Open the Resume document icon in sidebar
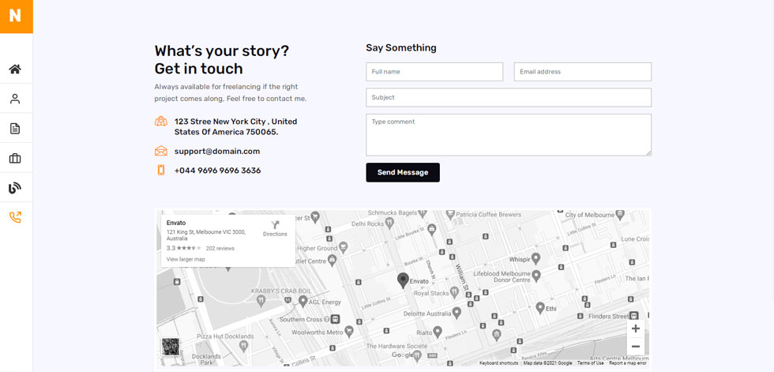This screenshot has height=372, width=774. point(15,129)
